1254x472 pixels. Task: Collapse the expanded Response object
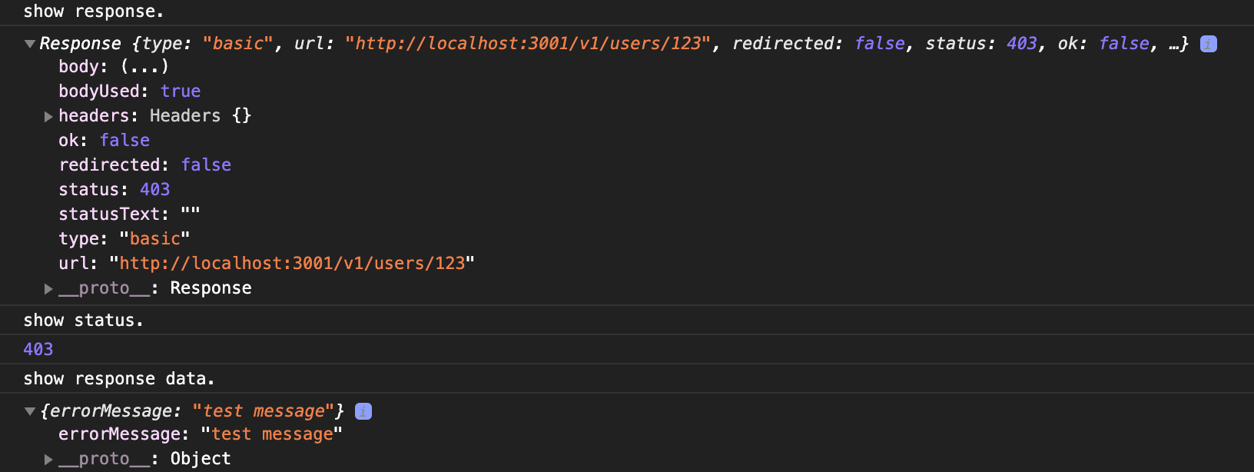(30, 44)
